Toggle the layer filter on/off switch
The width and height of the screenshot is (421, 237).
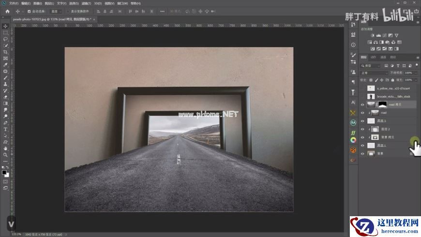[x=417, y=65]
